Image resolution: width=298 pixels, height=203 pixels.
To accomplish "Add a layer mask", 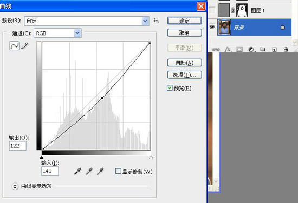I will (x=239, y=50).
